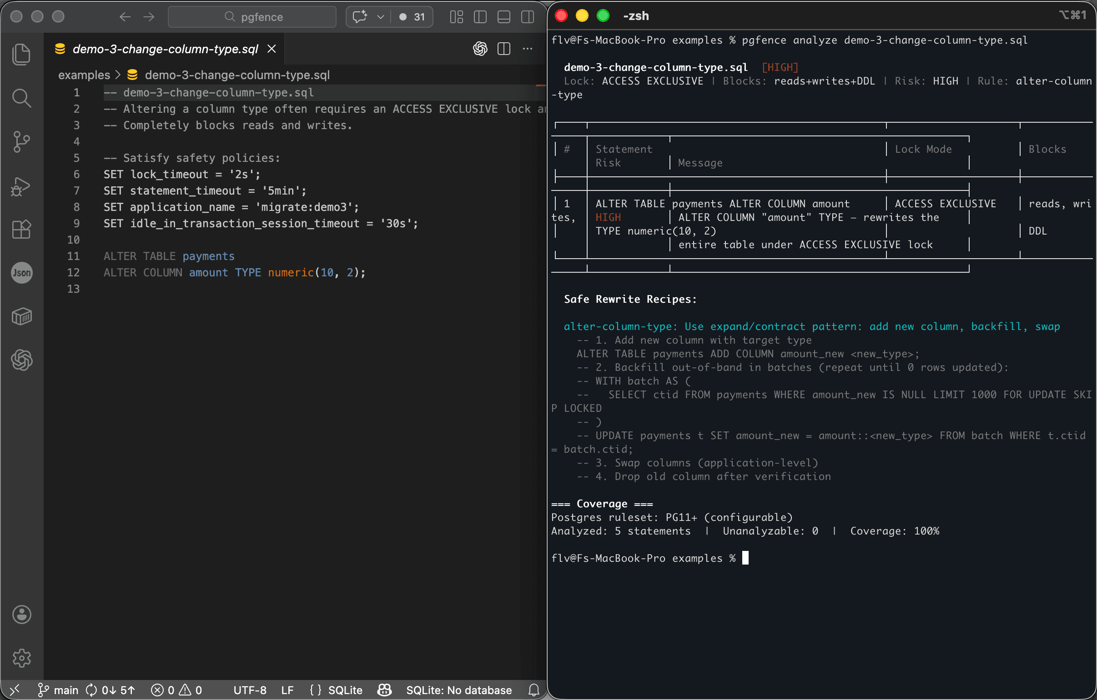This screenshot has width=1097, height=700.
Task: Toggle the secondary sidebar visibility
Action: (x=527, y=17)
